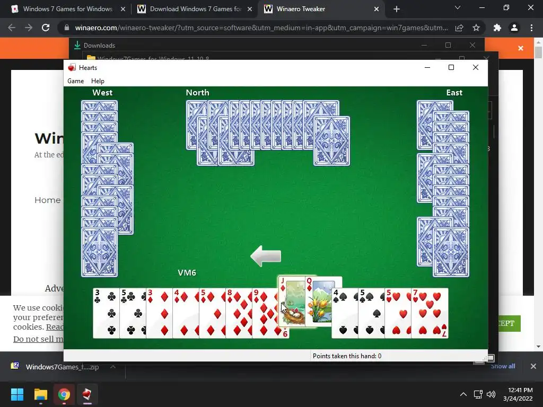This screenshot has height=407, width=543.
Task: Select the 9 of diamonds card
Action: [265, 313]
